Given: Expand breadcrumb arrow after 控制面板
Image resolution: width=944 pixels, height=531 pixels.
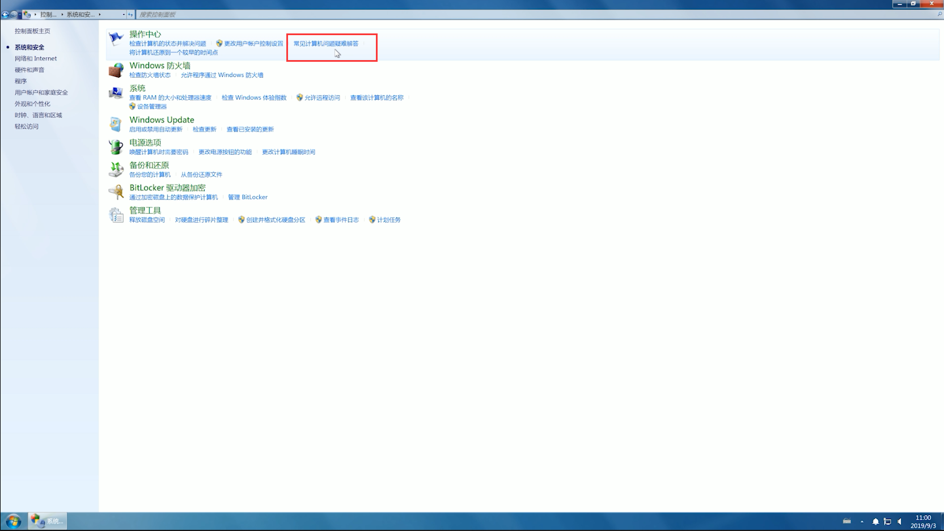Looking at the screenshot, I should [62, 14].
